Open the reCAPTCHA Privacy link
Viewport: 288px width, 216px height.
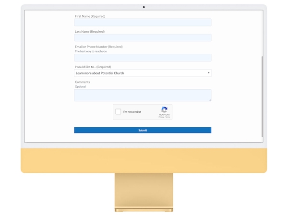pyautogui.click(x=161, y=117)
